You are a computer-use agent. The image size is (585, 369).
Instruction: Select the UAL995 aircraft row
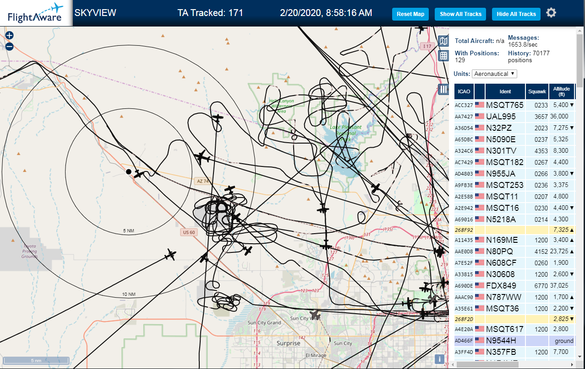pyautogui.click(x=514, y=117)
